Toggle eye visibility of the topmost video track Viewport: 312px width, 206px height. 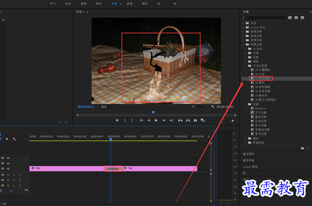(x=8, y=158)
